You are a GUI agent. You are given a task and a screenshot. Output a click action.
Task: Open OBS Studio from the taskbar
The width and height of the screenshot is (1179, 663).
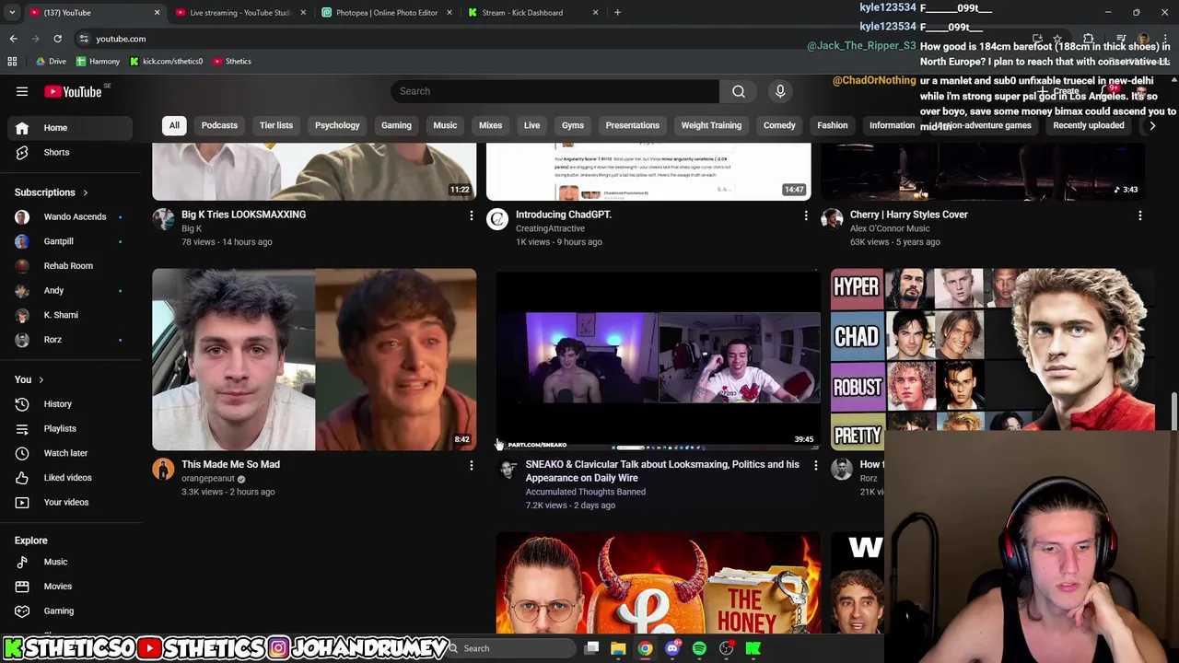[726, 648]
